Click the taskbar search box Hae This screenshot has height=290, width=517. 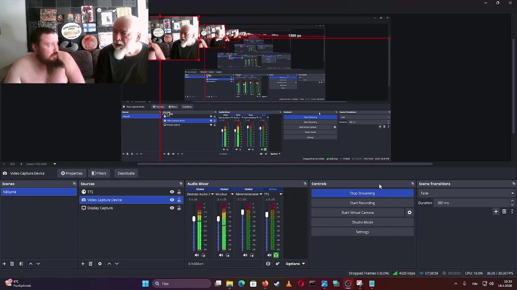click(182, 284)
